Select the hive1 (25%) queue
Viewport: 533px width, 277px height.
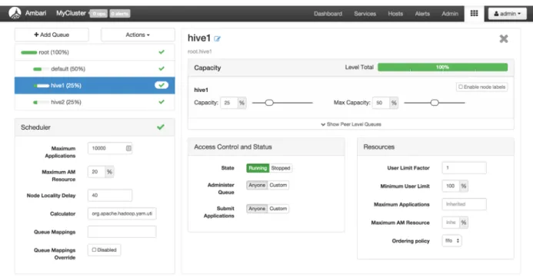(x=95, y=85)
